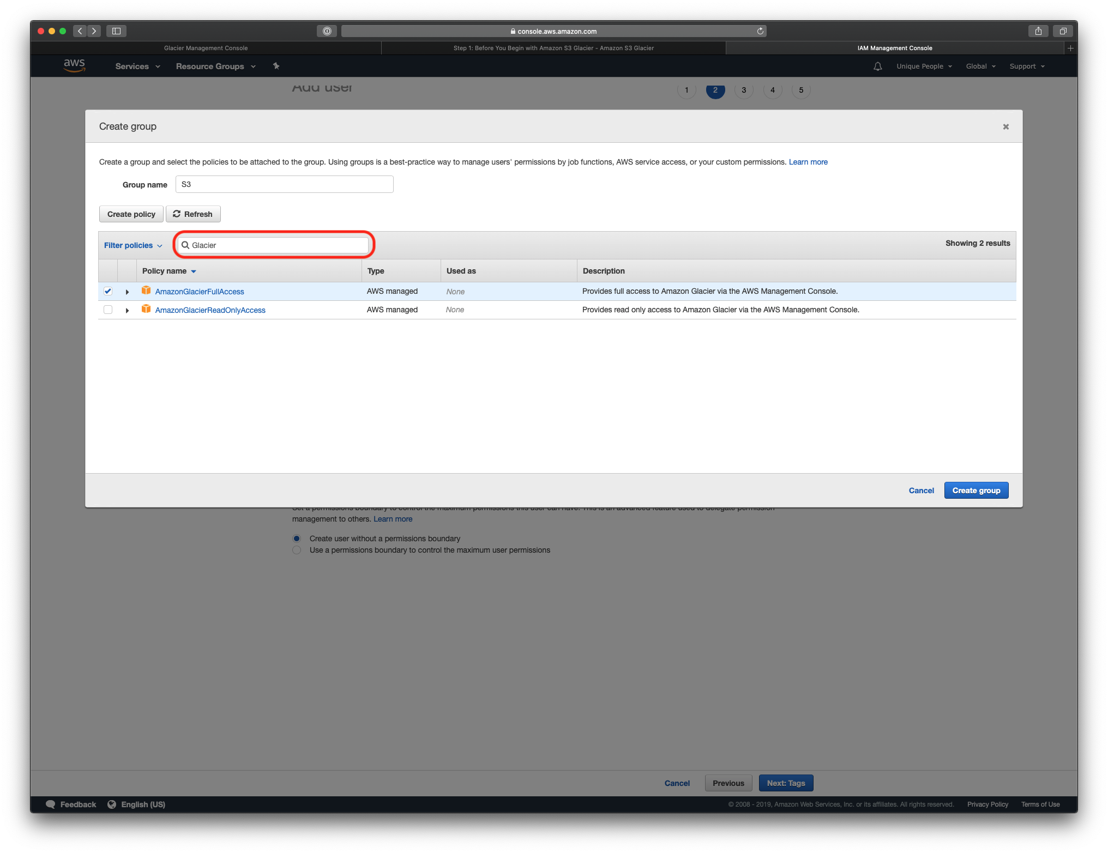Open the Unique People account menu
The image size is (1108, 853).
924,66
